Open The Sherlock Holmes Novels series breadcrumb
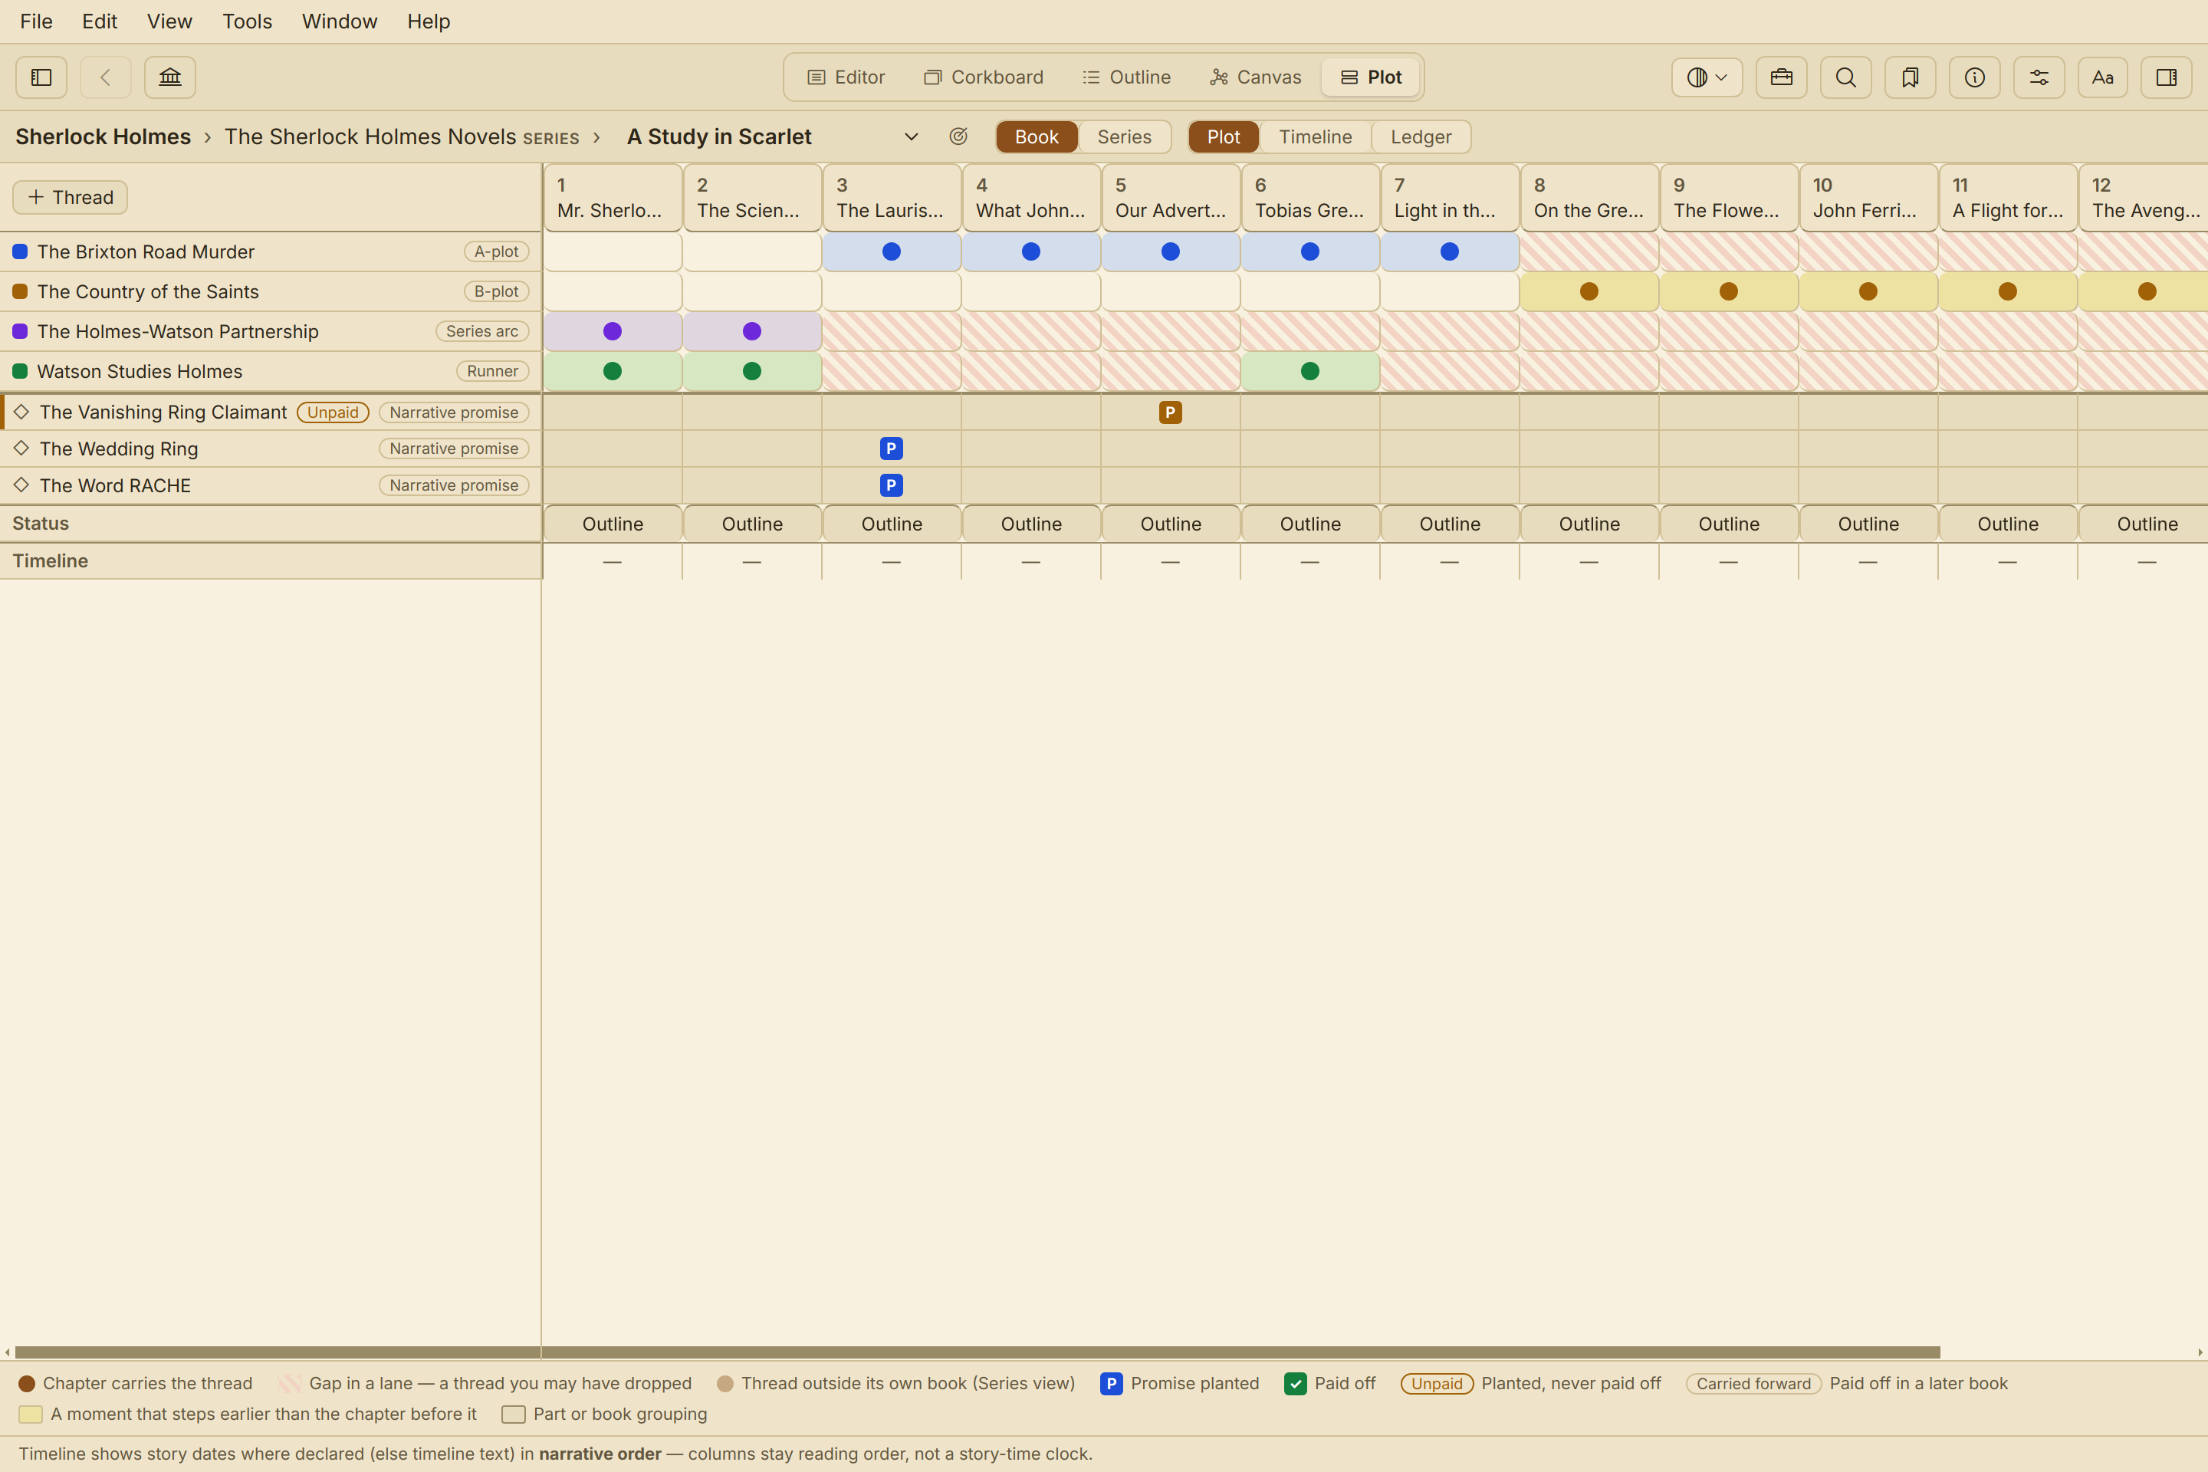The image size is (2208, 1472). [x=402, y=136]
